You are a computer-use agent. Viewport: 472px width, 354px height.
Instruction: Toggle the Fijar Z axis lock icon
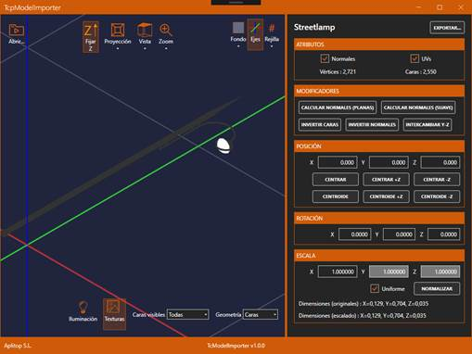[x=91, y=31]
